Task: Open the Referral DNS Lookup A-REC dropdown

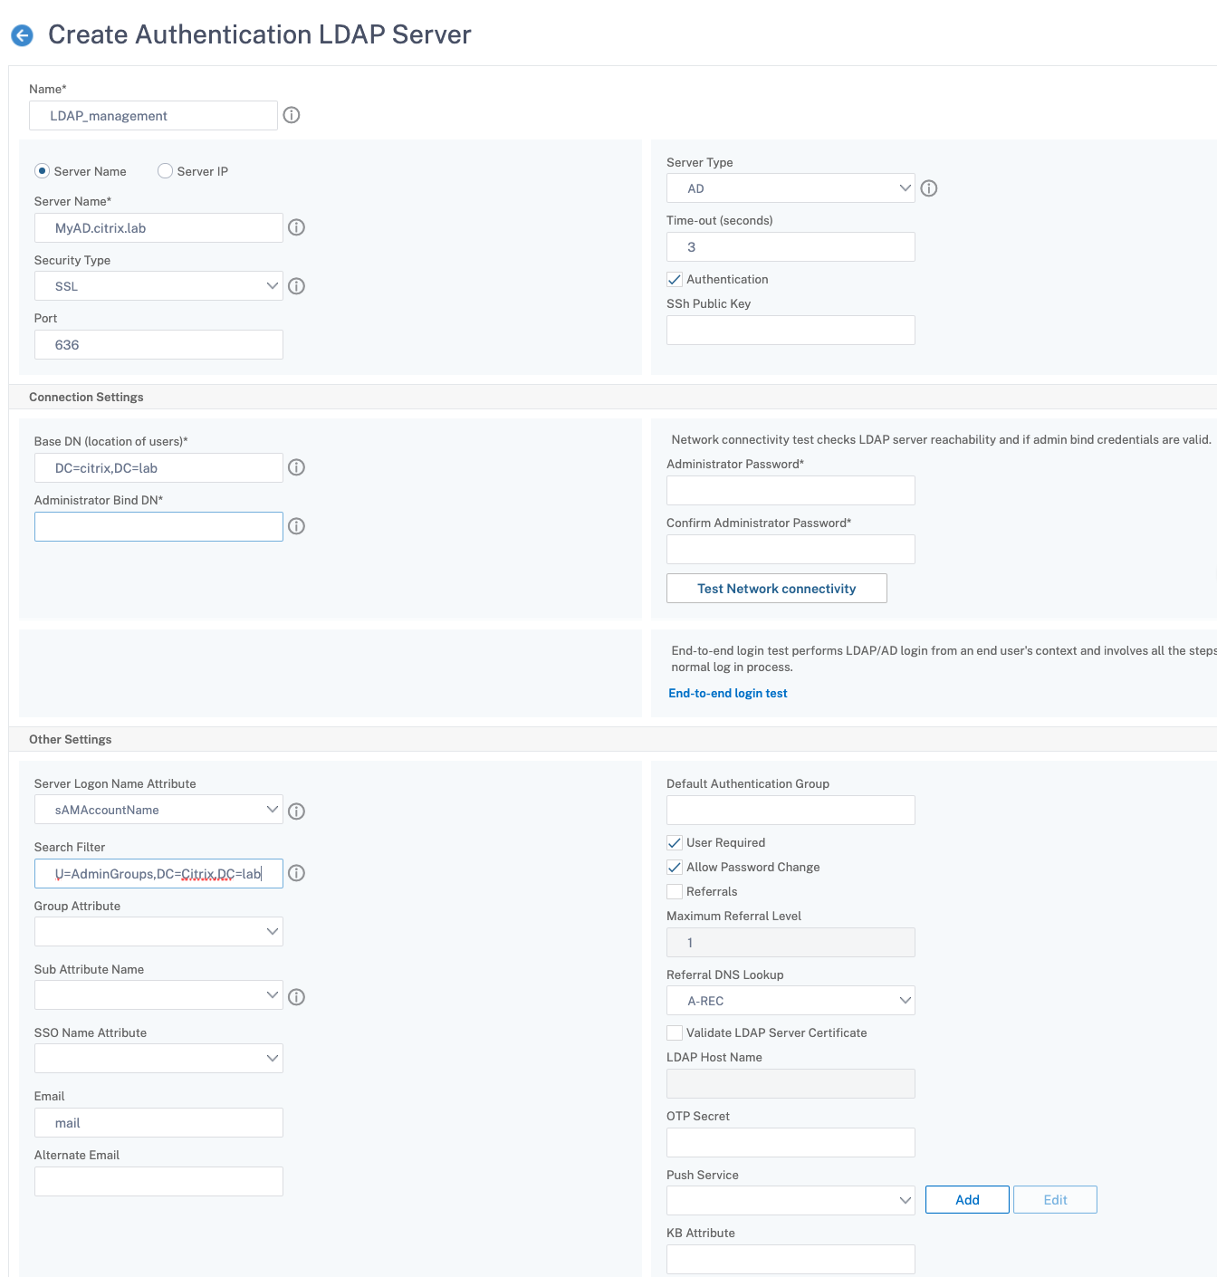Action: (x=791, y=1001)
